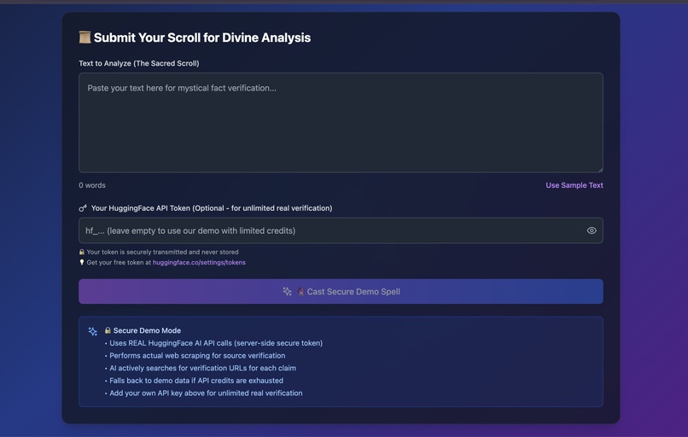Click 'Text to Analyze (The Sacred Scroll)' label

(x=139, y=63)
